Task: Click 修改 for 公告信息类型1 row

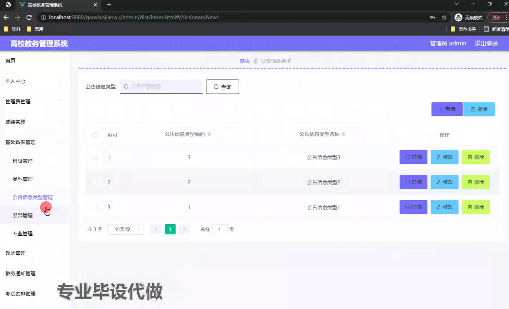Action: (444, 207)
